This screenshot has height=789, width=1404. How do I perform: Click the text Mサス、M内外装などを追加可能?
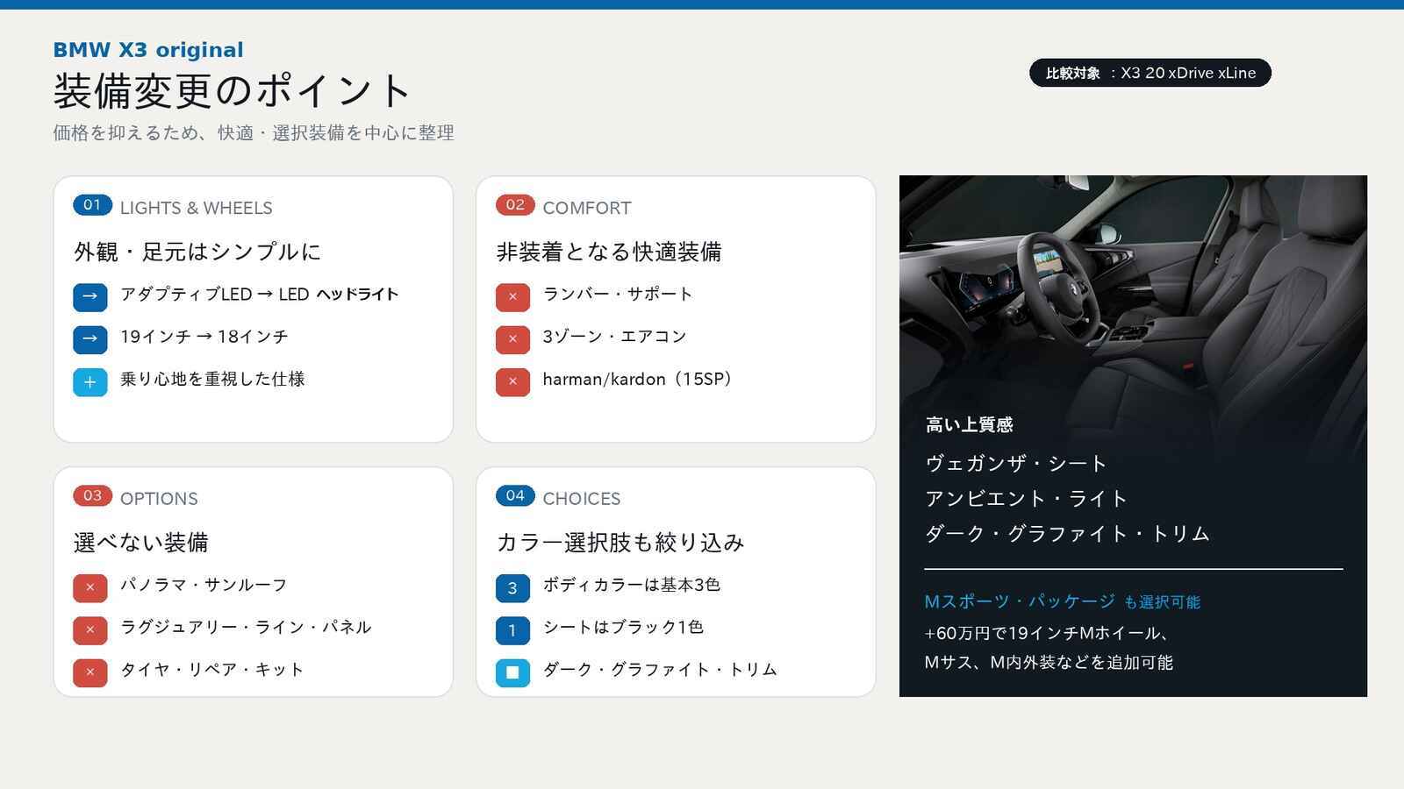click(x=1049, y=663)
